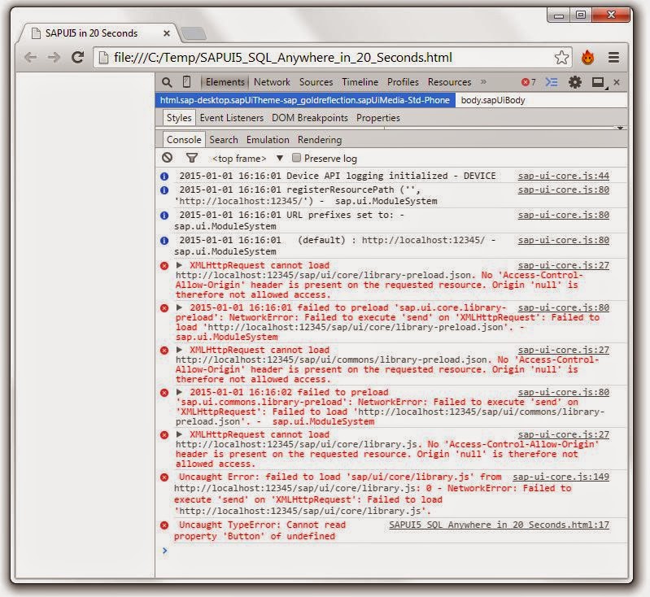Image resolution: width=650 pixels, height=597 pixels.
Task: Open the Timeline tab
Action: pos(360,82)
